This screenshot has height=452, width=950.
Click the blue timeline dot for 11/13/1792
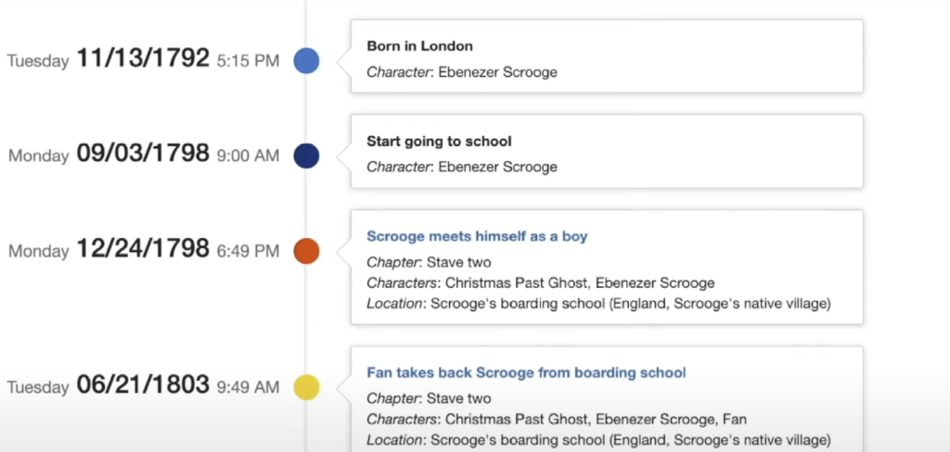[x=306, y=61]
